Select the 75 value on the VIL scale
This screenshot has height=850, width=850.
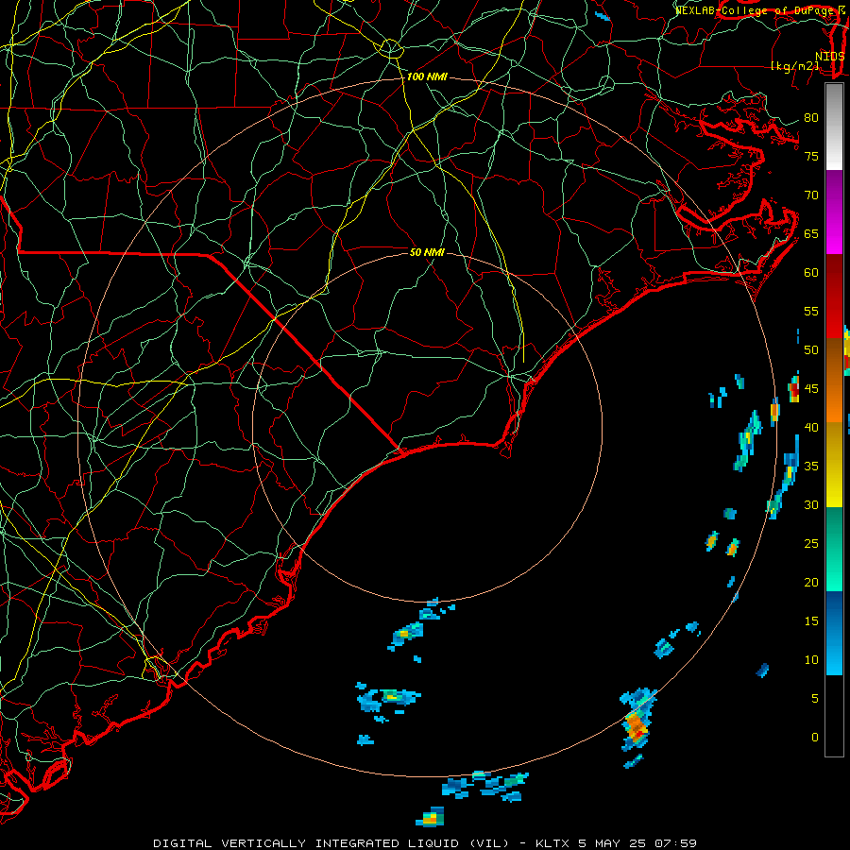tap(811, 156)
